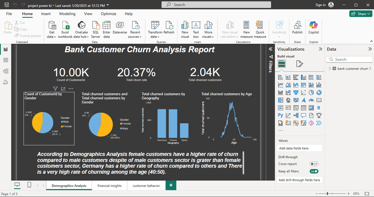Screen dimensions: 374x197
Task: Collapse the Visualizations pane
Action: click(320, 49)
